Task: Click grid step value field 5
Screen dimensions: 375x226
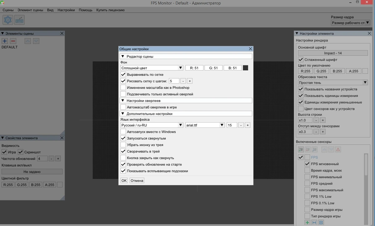Action: point(174,81)
